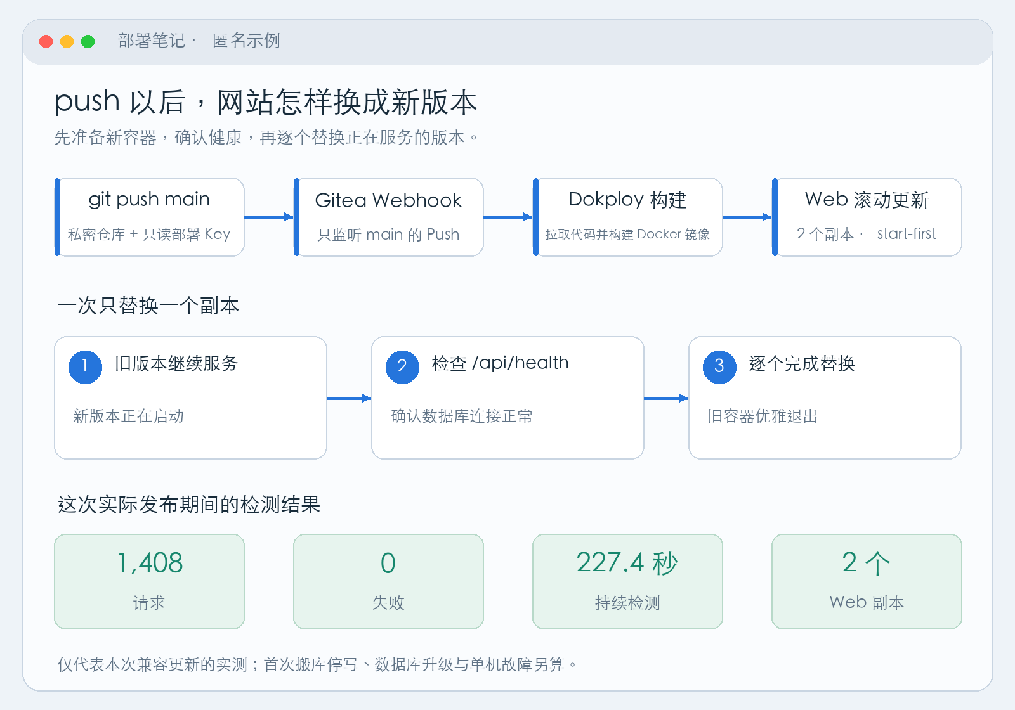Click the section title 一次只替换一个副本
The height and width of the screenshot is (710, 1015).
pyautogui.click(x=148, y=306)
